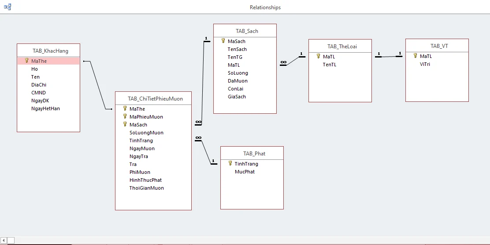Screen dimensions: 490x245
Task: Click the key icon beside MaTL in TAB_VT
Action: click(416, 56)
